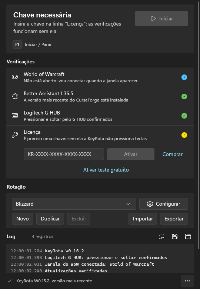Viewport: 200px width, 289px height.
Task: Click the vertical scrollbar on the right edge
Action: click(199, 125)
